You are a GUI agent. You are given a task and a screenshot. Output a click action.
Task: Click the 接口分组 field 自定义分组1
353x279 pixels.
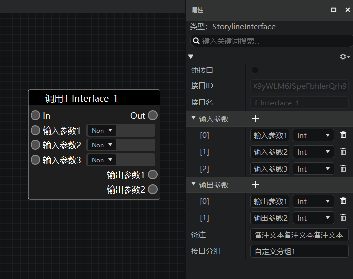(x=299, y=251)
